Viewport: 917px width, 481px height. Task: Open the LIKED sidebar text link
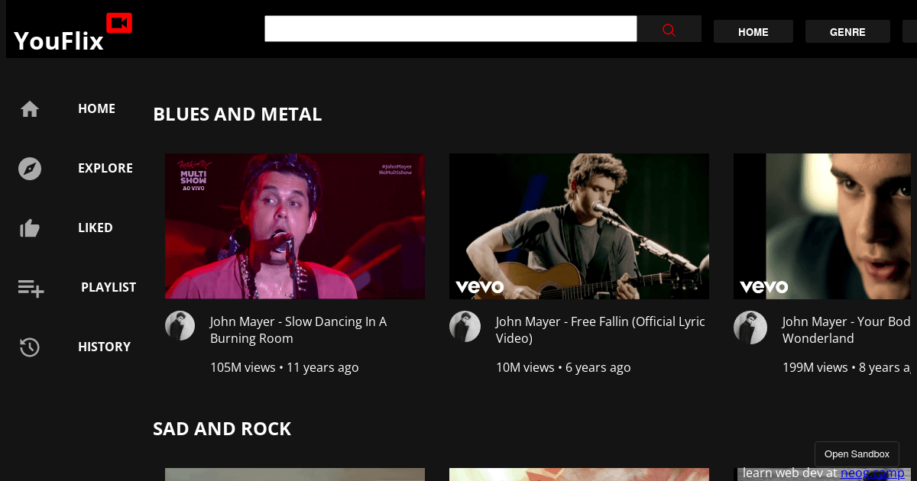coord(96,228)
